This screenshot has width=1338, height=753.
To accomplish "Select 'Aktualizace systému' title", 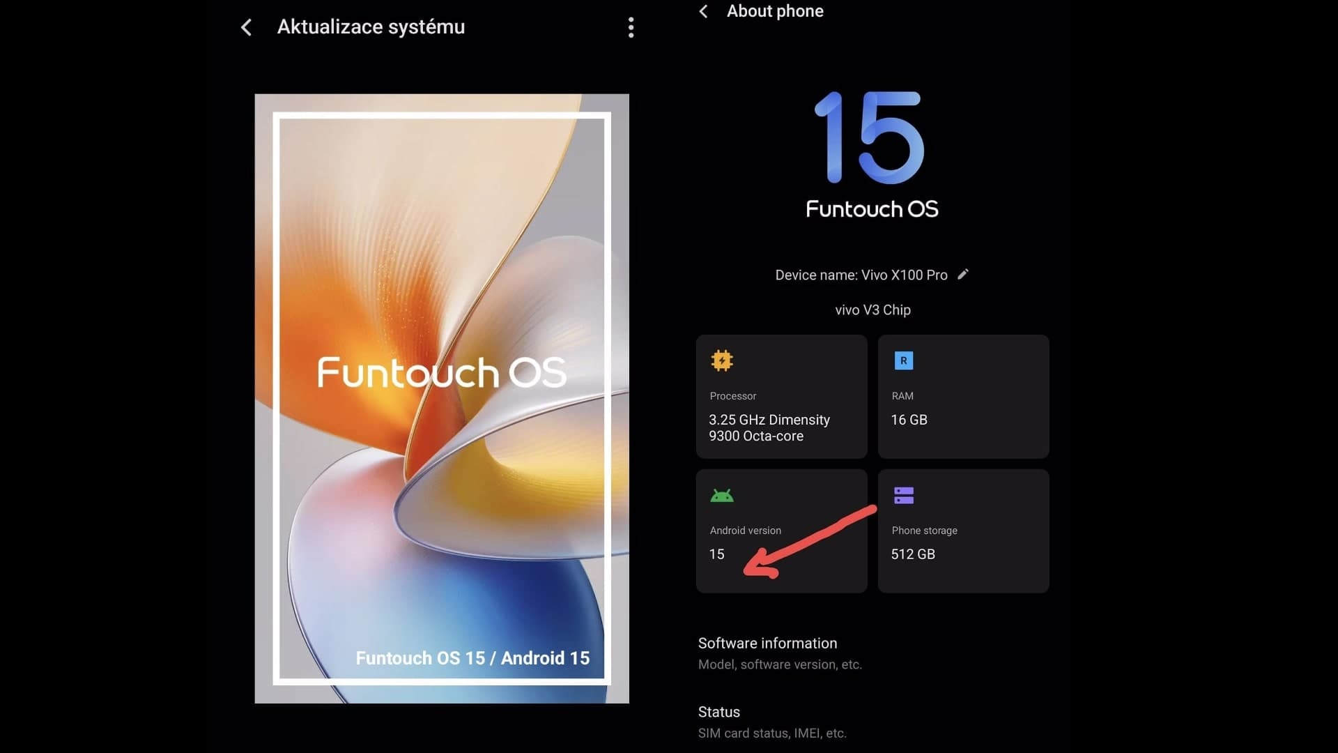I will tap(371, 26).
